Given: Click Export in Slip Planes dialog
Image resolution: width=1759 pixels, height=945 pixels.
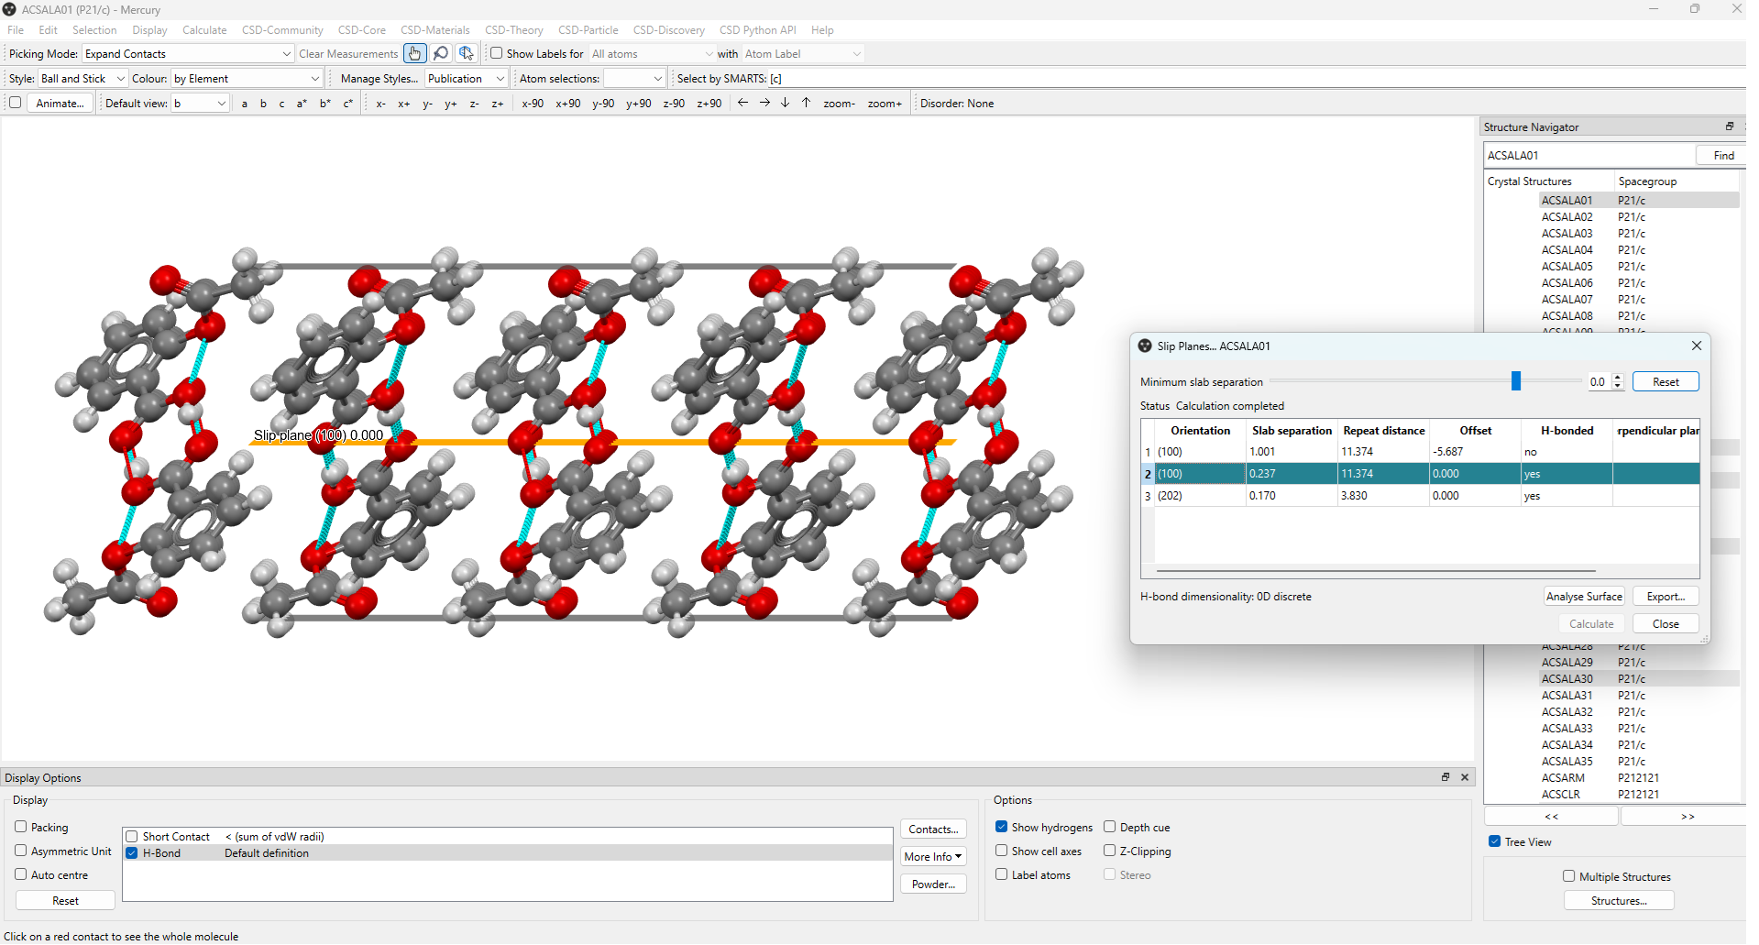Looking at the screenshot, I should click(1666, 597).
